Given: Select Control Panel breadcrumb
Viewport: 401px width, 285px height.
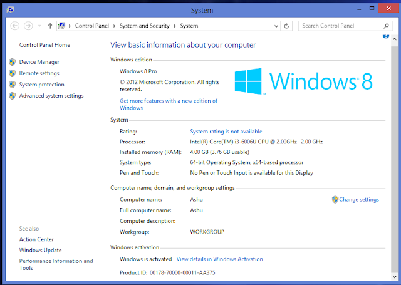Looking at the screenshot, I should click(92, 26).
